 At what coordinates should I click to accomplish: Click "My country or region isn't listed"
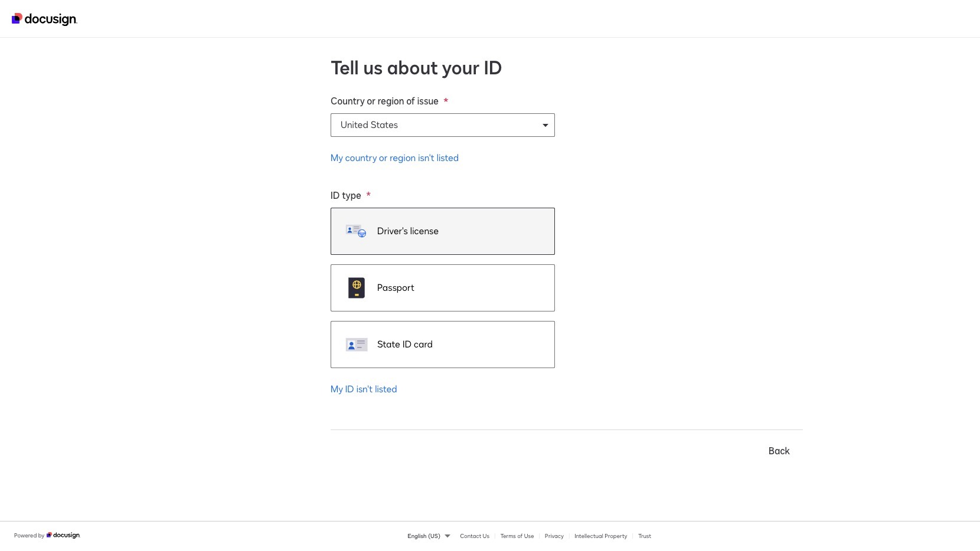[x=394, y=158]
